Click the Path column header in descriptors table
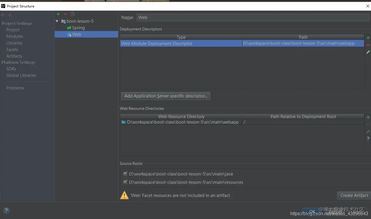The width and height of the screenshot is (371, 219). click(x=303, y=37)
